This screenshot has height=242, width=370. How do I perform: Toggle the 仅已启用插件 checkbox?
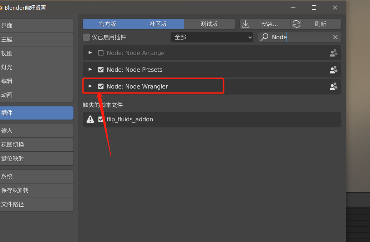pos(86,37)
